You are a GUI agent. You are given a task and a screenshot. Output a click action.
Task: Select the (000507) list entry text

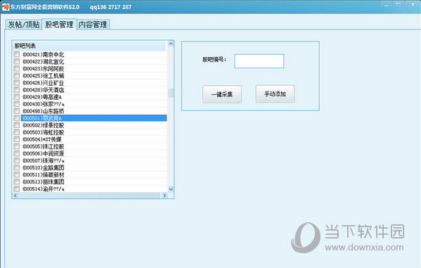(44, 160)
